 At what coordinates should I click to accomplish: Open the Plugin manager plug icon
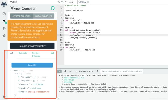pos(4,36)
